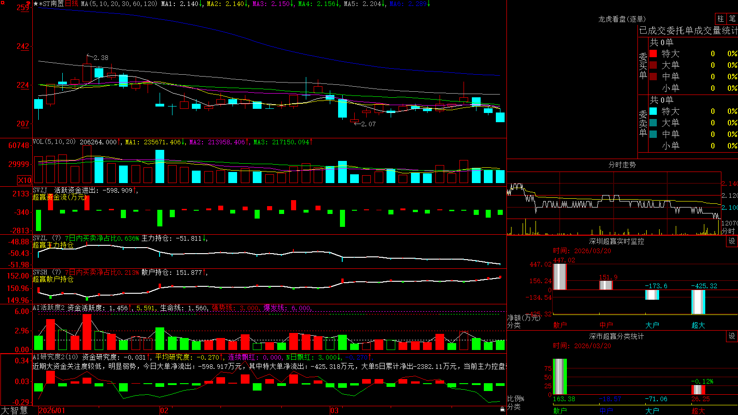738x415 pixels.
Task: Click the 分时走势 panel title
Action: (622, 165)
